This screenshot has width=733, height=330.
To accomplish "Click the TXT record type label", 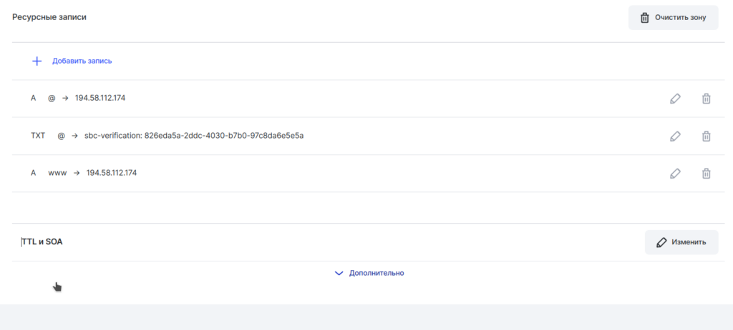I will (38, 136).
